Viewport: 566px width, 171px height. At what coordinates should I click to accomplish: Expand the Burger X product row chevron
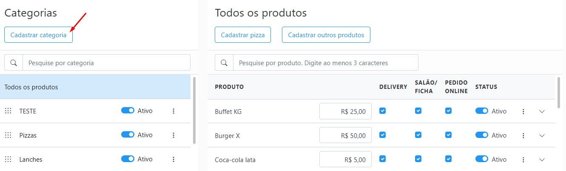(x=542, y=135)
